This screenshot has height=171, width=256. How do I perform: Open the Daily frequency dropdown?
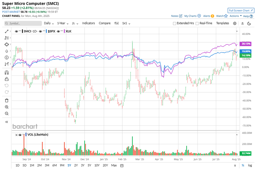pos(49,23)
